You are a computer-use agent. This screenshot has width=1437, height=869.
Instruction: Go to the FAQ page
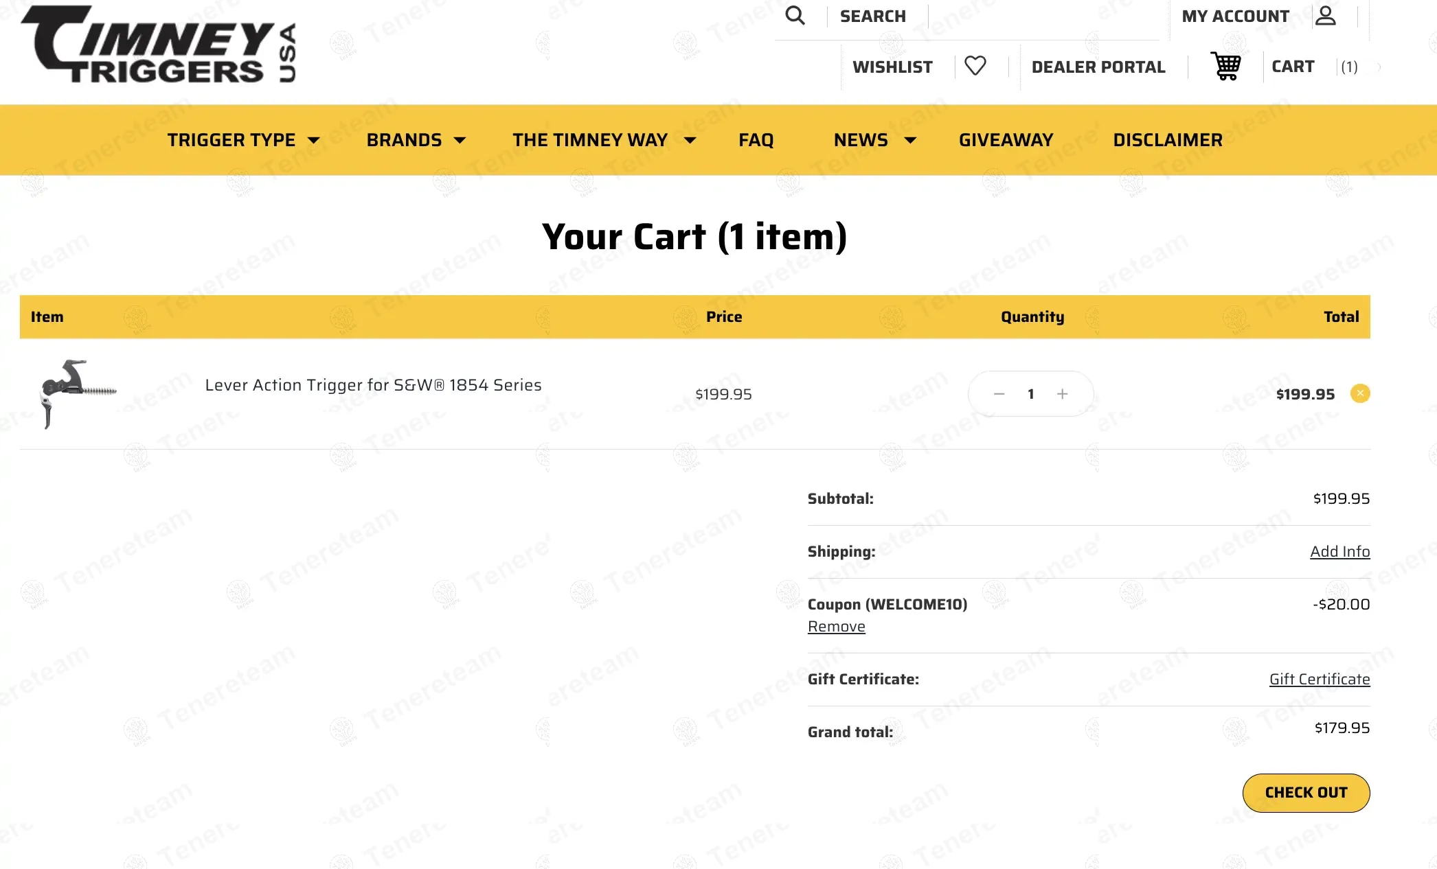pyautogui.click(x=756, y=140)
